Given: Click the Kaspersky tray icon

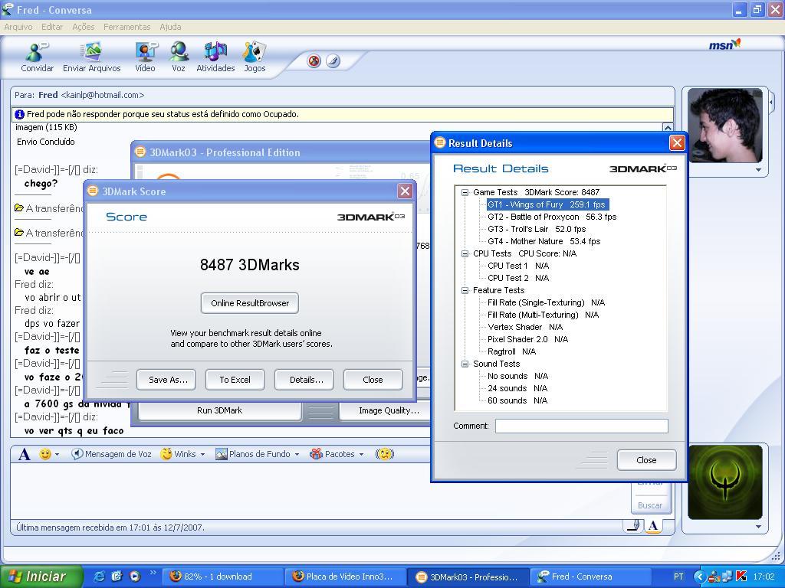Looking at the screenshot, I should (x=741, y=577).
